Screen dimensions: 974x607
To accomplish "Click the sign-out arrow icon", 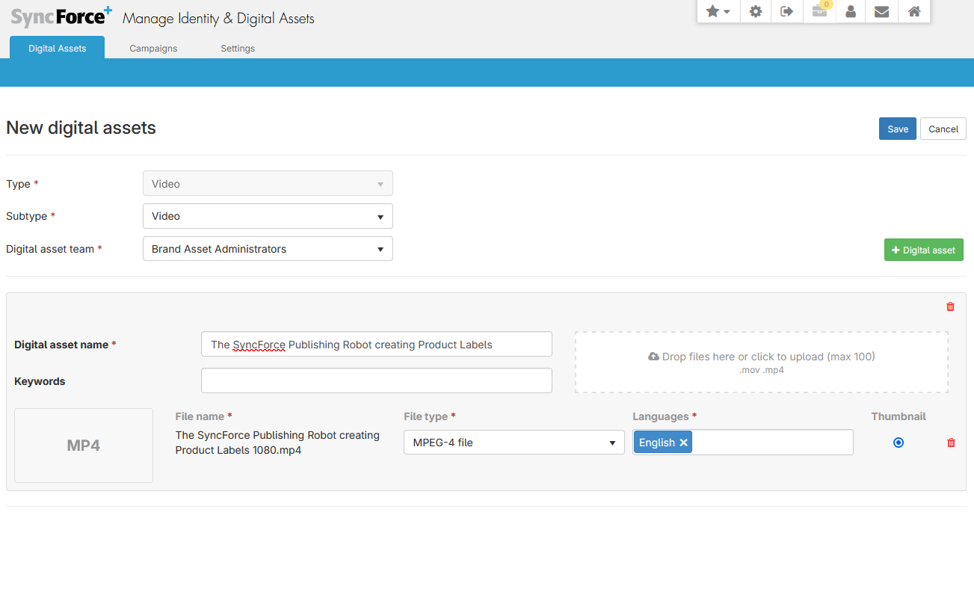I will pyautogui.click(x=787, y=11).
